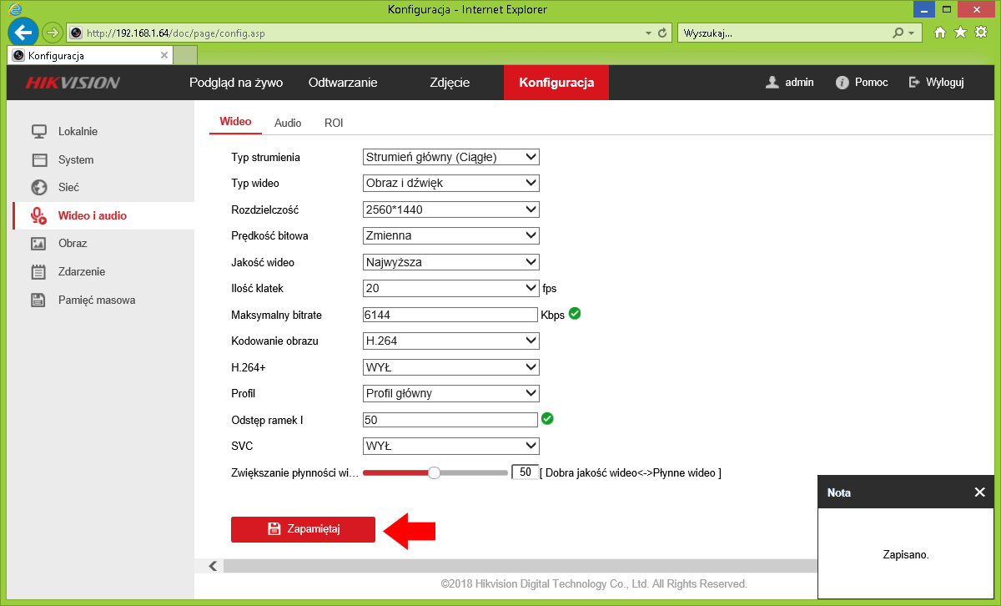This screenshot has height=606, width=1001.
Task: Open Internet Explorer home page icon
Action: [x=940, y=33]
